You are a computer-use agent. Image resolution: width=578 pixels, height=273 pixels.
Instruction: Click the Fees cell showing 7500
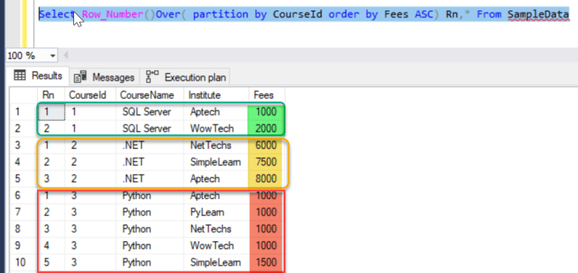click(x=266, y=162)
